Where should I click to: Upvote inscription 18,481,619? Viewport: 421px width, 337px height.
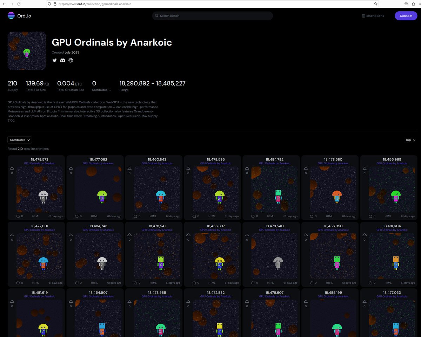click(12, 302)
